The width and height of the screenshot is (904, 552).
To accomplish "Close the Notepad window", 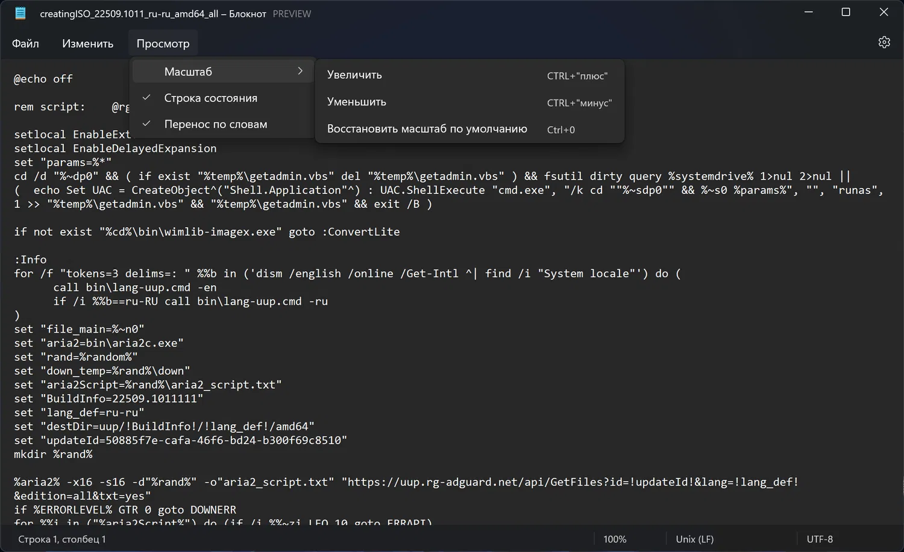I will pos(884,13).
